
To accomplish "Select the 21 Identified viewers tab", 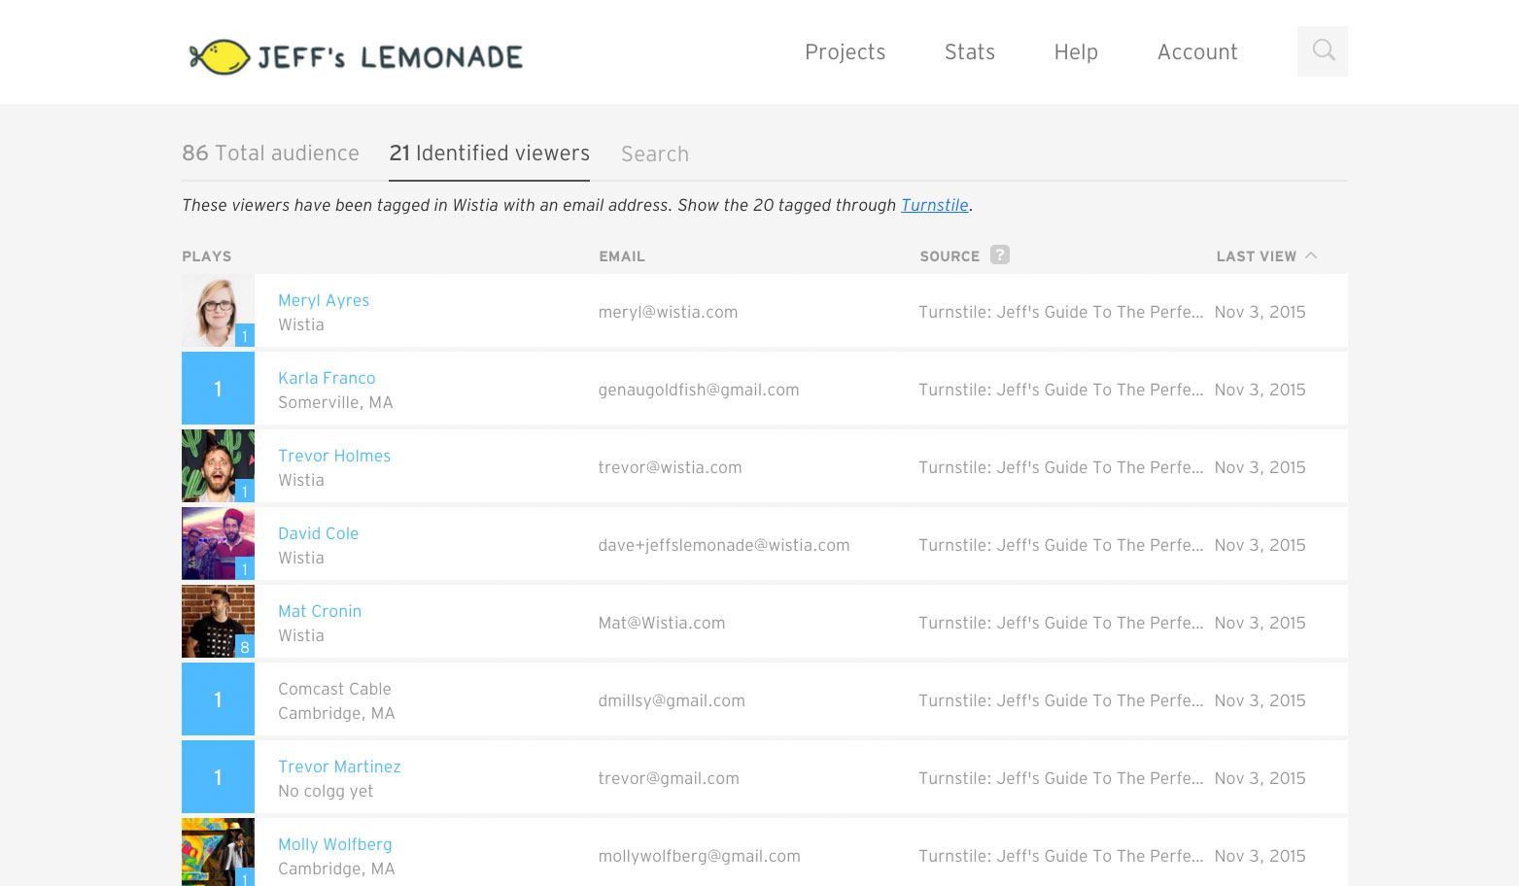I will (489, 153).
